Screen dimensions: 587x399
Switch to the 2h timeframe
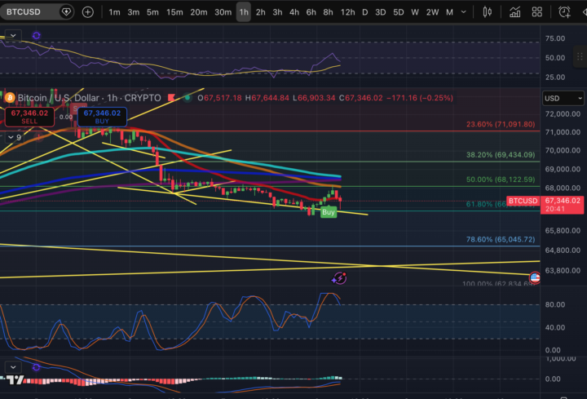(x=261, y=12)
